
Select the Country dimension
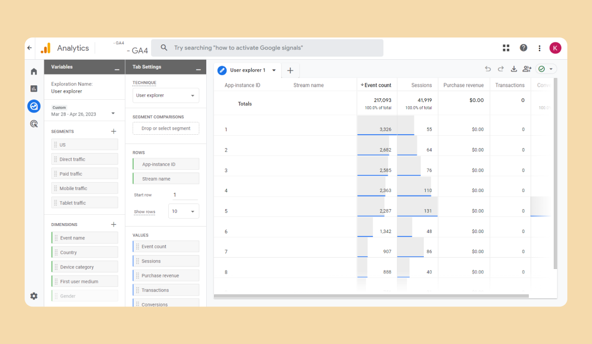[x=84, y=252]
